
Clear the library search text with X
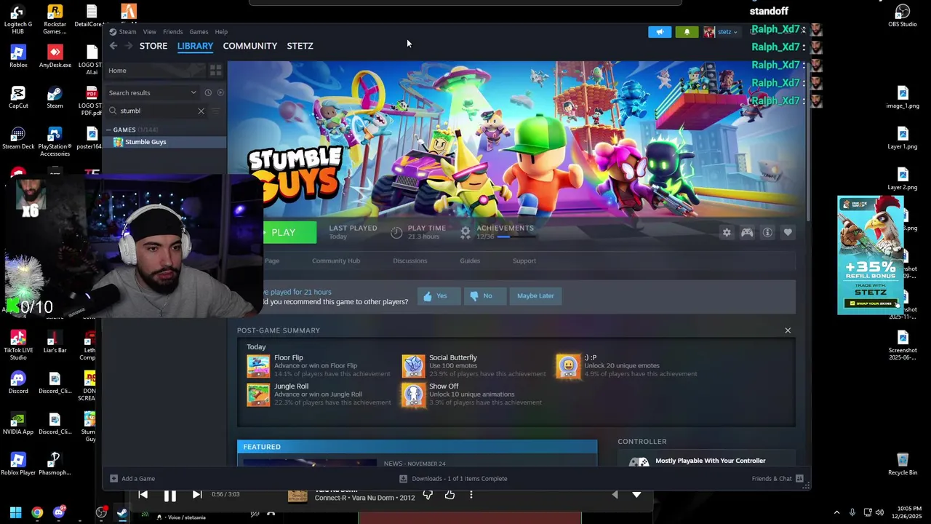201,111
